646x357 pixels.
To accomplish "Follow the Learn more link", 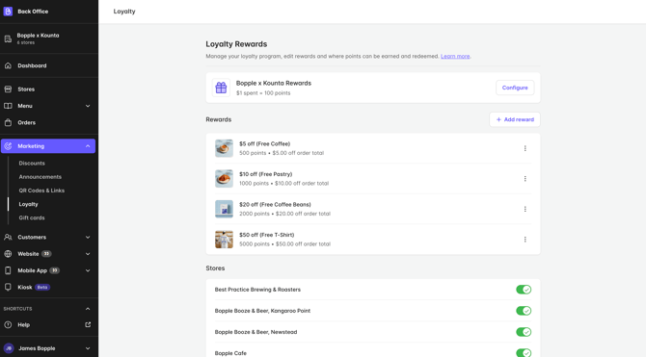I will pyautogui.click(x=455, y=56).
